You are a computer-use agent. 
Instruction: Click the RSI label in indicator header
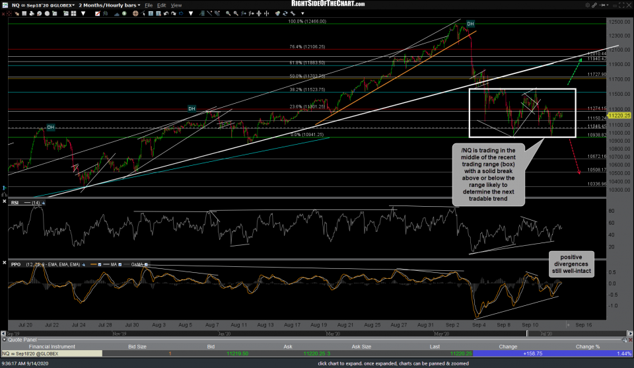coord(15,203)
